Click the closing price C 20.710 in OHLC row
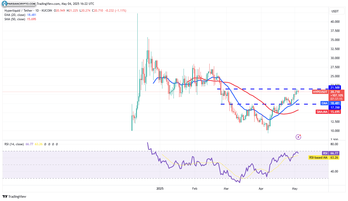This screenshot has width=348, height=201. coord(97,10)
